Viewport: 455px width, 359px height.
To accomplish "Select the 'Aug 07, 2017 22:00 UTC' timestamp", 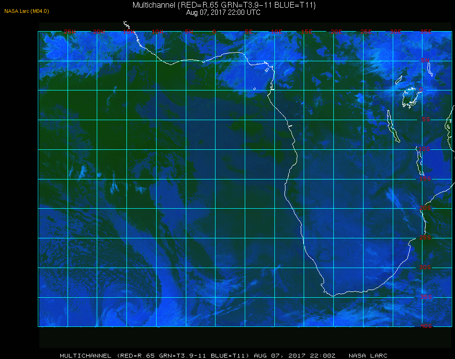I will coord(223,12).
